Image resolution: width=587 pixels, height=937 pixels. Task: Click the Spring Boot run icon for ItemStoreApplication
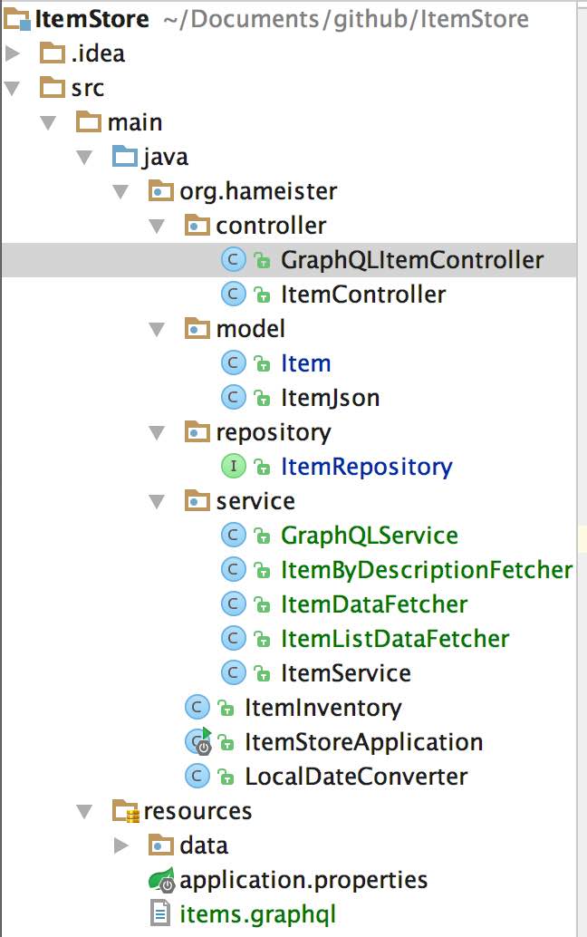[x=197, y=742]
